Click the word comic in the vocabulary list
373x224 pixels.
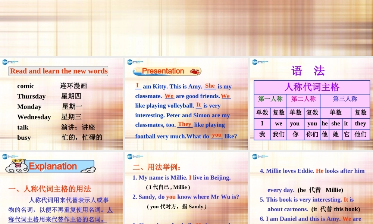25,86
